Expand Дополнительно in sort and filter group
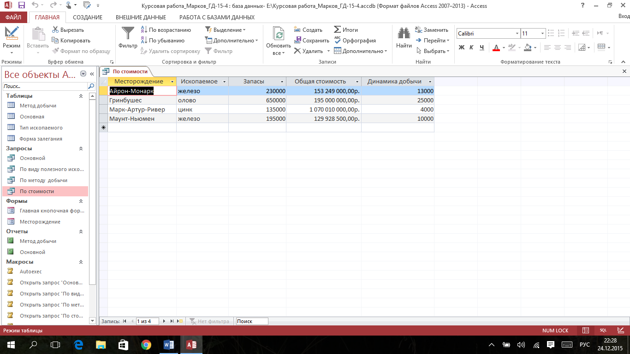The width and height of the screenshot is (630, 354). pyautogui.click(x=232, y=41)
